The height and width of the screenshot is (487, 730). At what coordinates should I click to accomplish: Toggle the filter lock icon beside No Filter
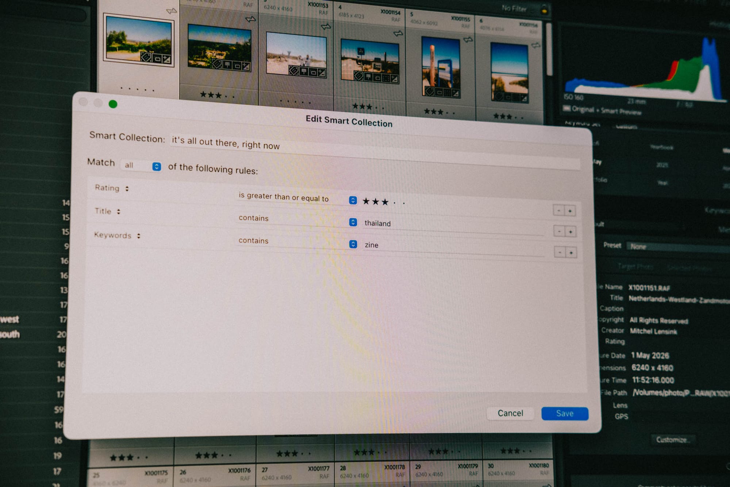(544, 10)
